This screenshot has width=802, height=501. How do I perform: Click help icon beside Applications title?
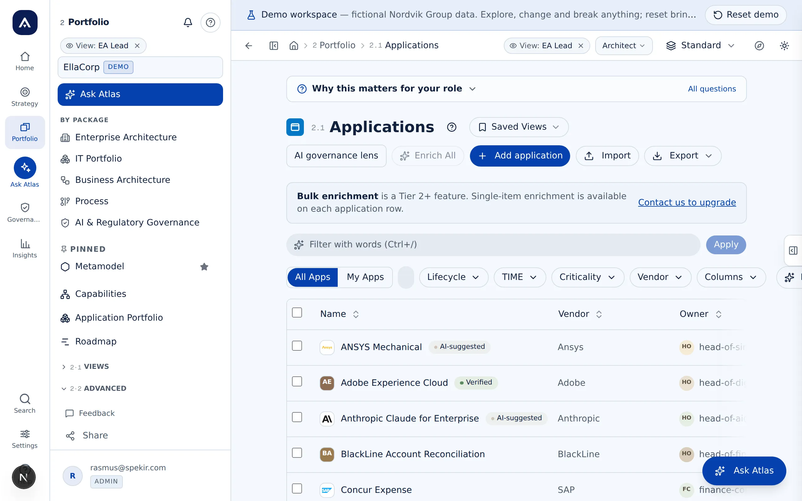point(452,127)
